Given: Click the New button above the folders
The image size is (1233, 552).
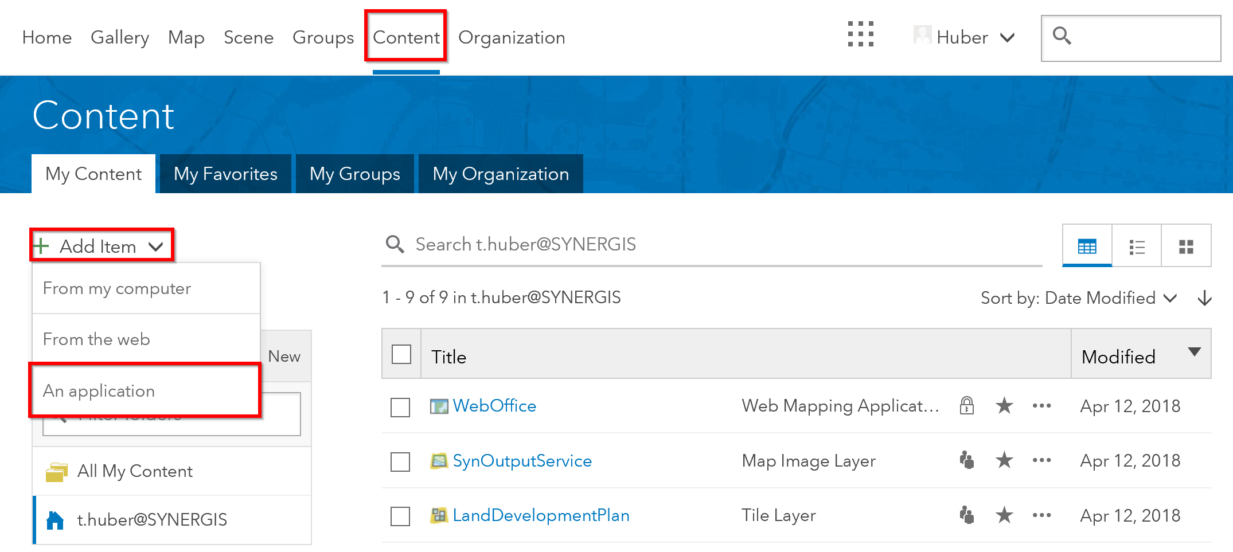Looking at the screenshot, I should tap(284, 355).
